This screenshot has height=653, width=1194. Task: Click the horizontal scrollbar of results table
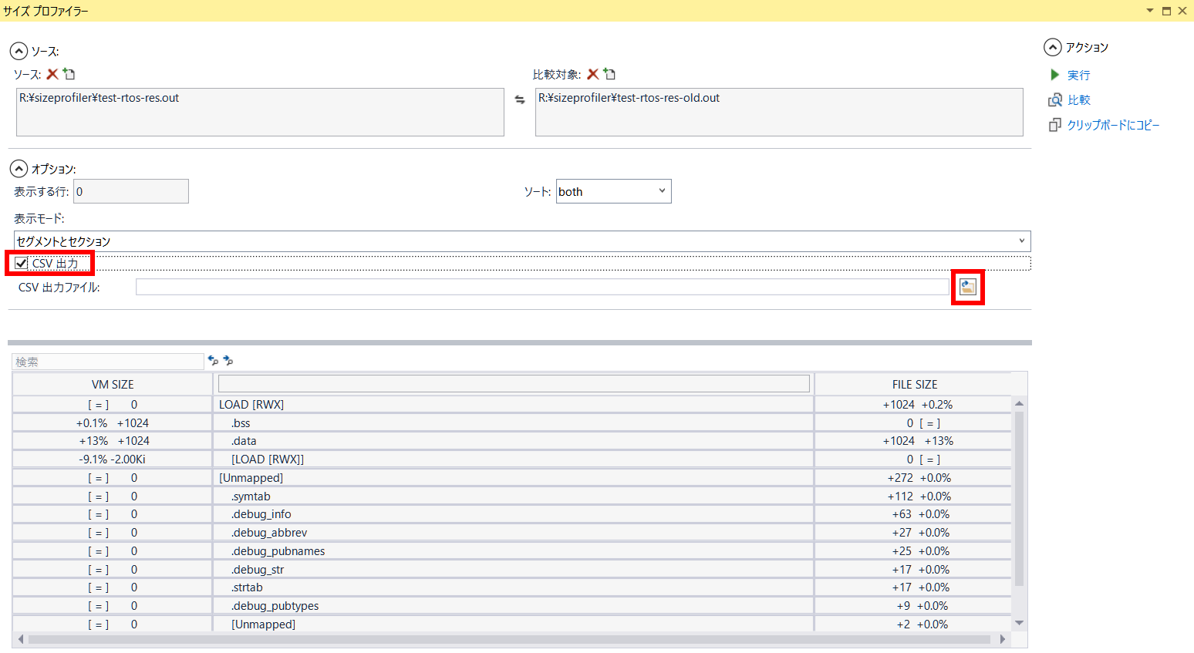click(509, 639)
